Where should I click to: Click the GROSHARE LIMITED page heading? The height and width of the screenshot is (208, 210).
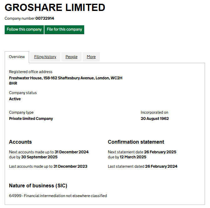55,7
